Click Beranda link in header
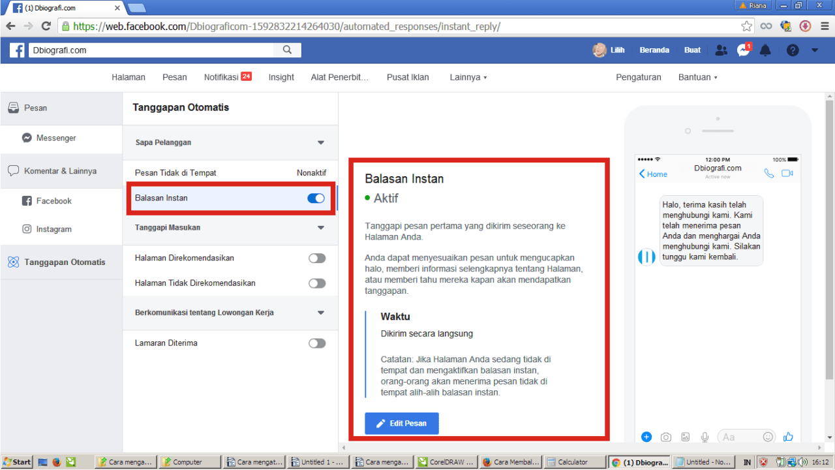 [x=654, y=50]
